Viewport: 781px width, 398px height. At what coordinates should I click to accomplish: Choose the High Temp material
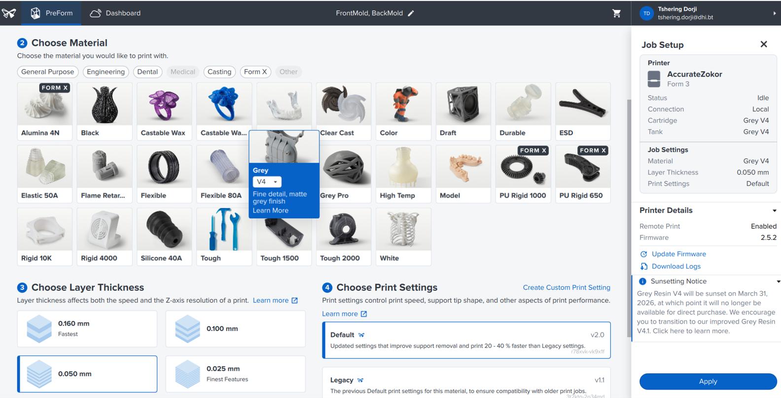[403, 174]
